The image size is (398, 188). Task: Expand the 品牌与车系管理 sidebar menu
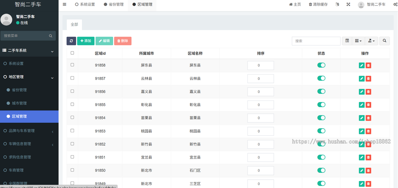[x=22, y=131]
